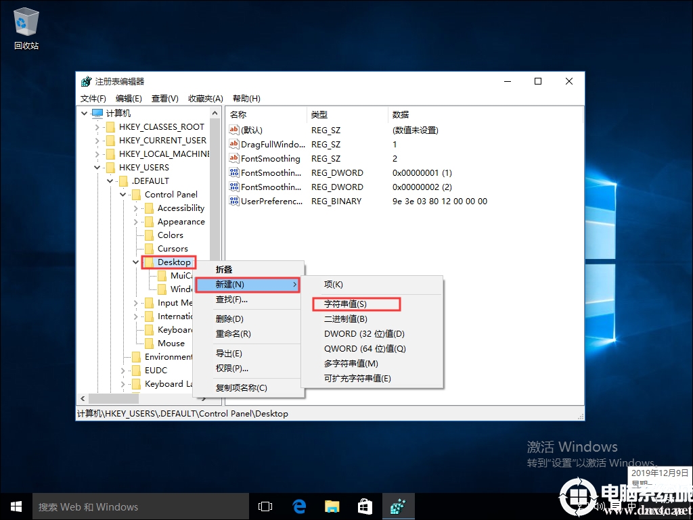
Task: Select the Desktop key in the tree
Action: [x=174, y=262]
